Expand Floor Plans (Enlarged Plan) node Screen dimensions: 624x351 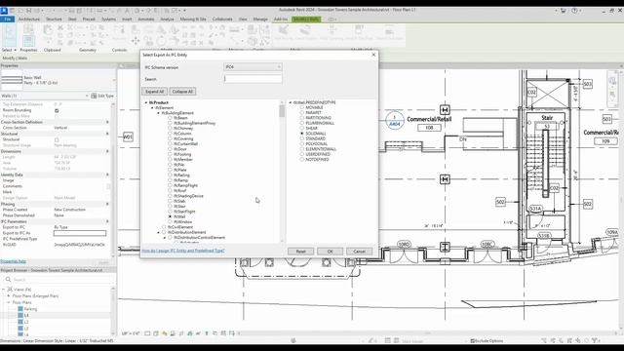pyautogui.click(x=9, y=296)
